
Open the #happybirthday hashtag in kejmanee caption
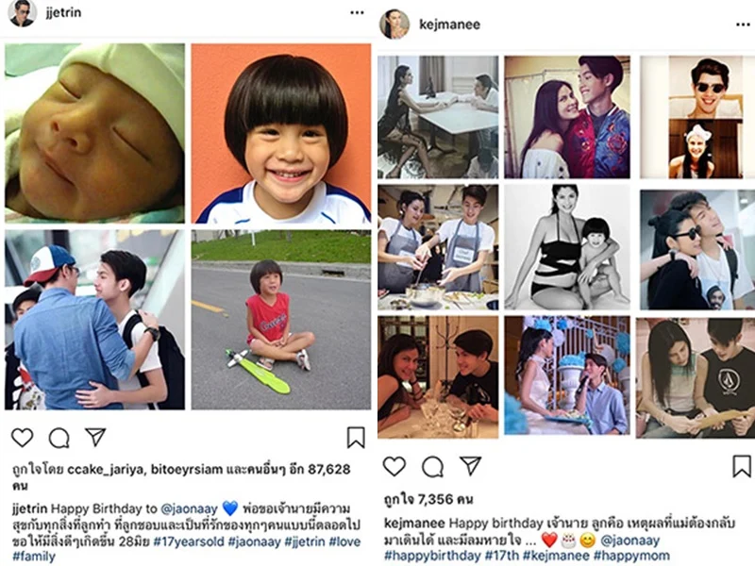(x=432, y=556)
